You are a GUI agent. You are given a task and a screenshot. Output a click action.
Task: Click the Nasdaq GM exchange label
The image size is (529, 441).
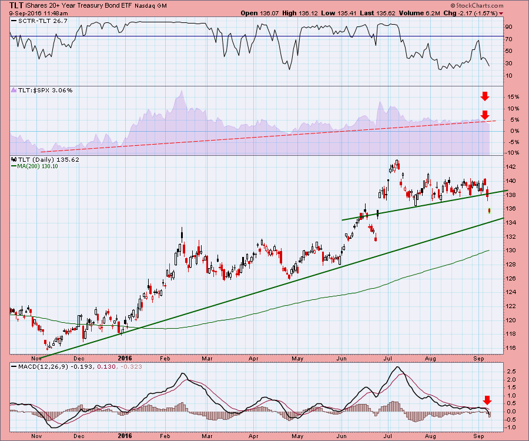click(150, 6)
